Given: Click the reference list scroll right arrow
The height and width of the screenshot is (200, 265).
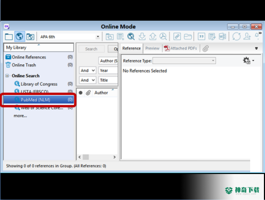Looking at the screenshot, I should pyautogui.click(x=114, y=157).
